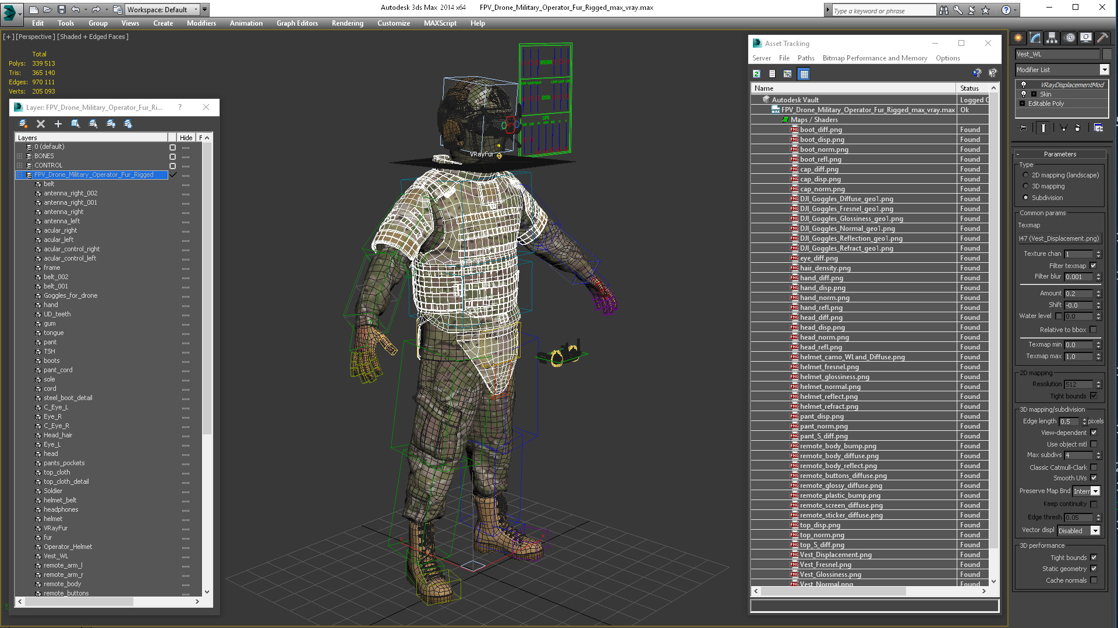Toggle the View-dependent checkbox
The image size is (1118, 628).
click(x=1094, y=433)
